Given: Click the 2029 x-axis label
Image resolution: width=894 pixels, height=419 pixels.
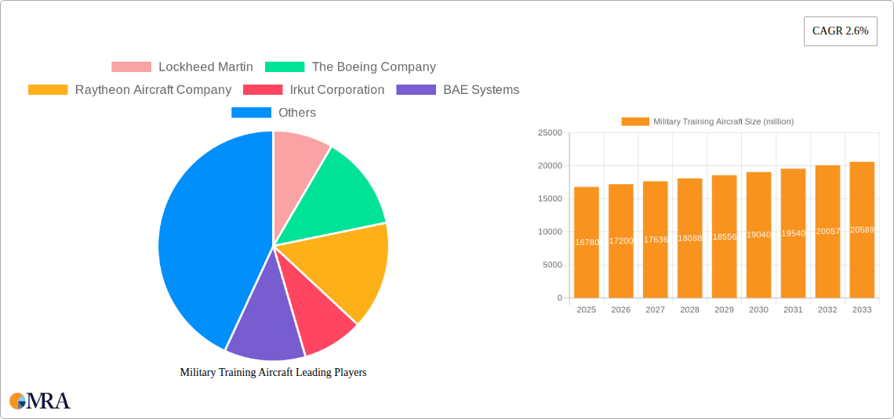Looking at the screenshot, I should pos(724,309).
